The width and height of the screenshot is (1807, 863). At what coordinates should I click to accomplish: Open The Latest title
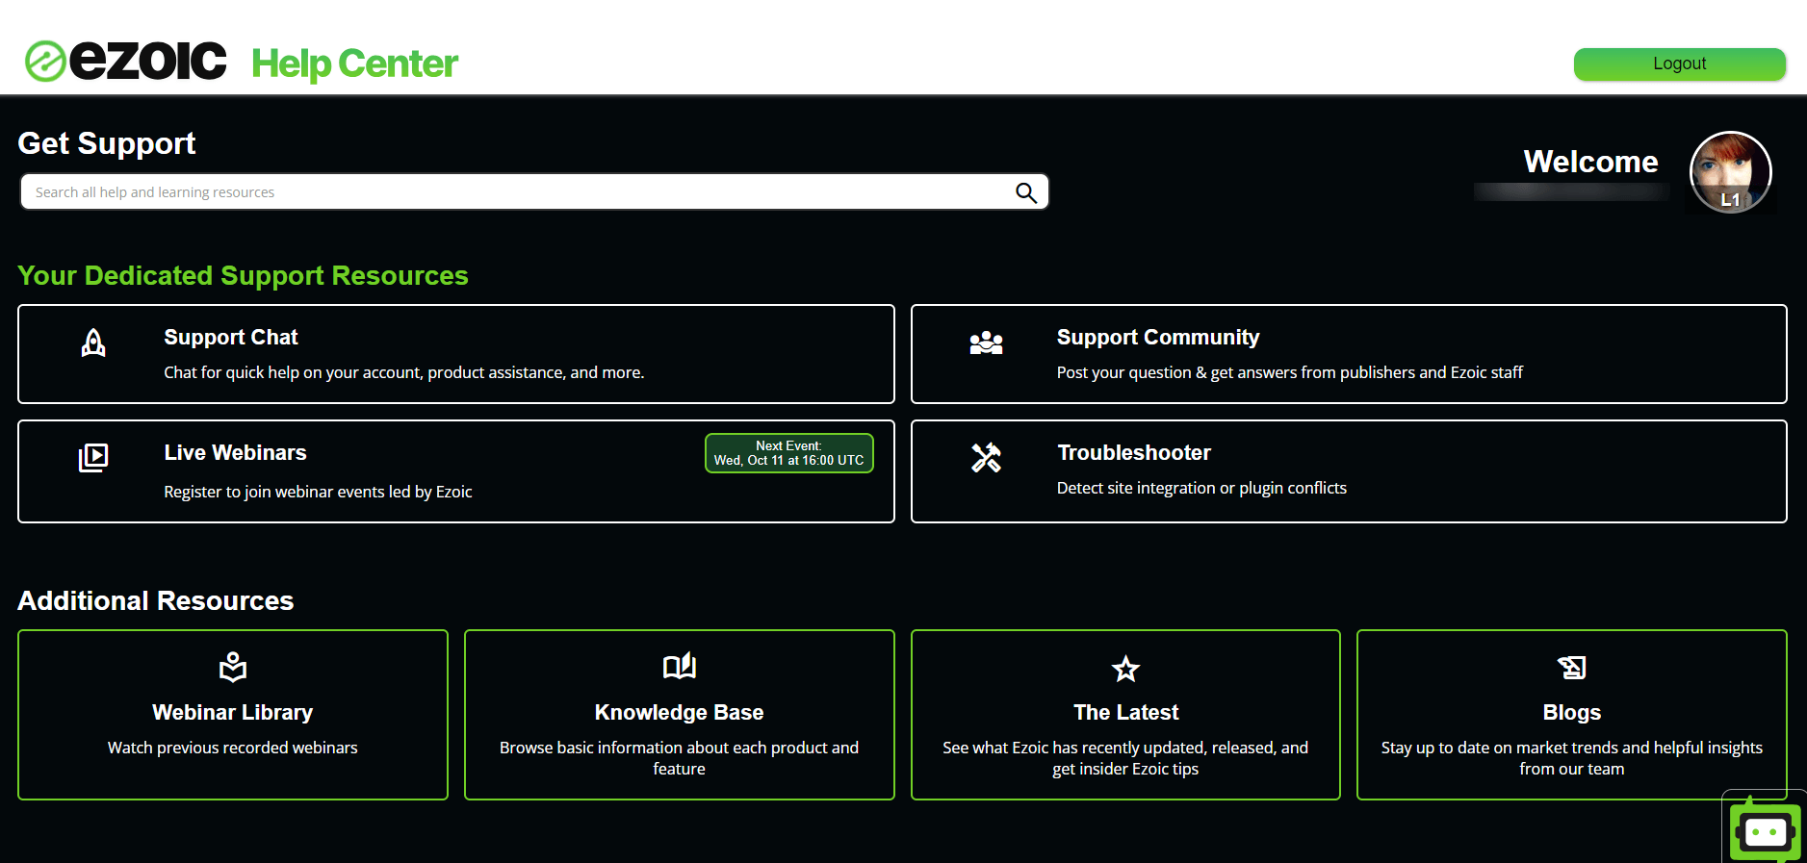click(x=1125, y=713)
